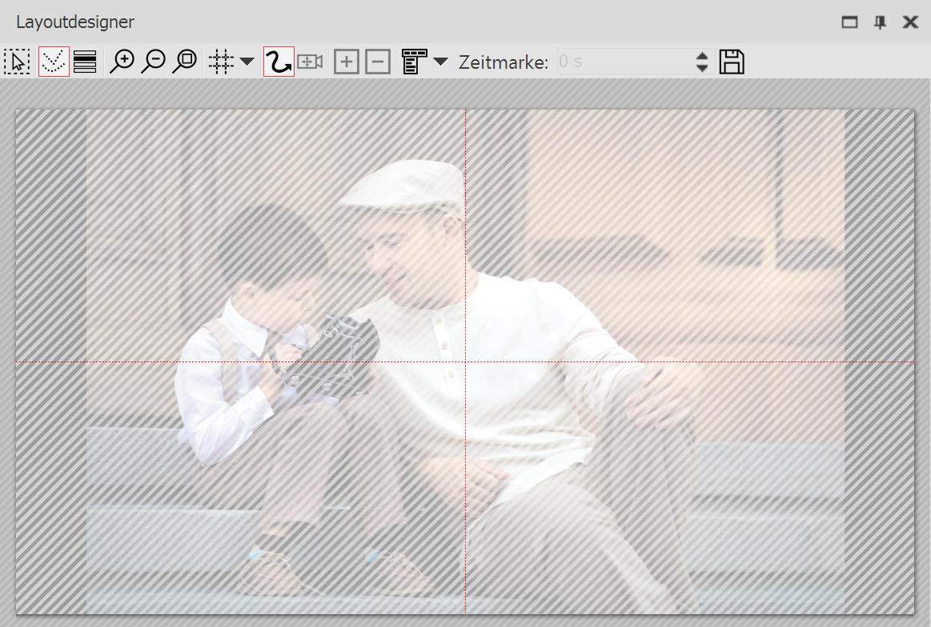Enable the minus (remove) toolbar button
Image resolution: width=931 pixels, height=627 pixels.
point(377,61)
